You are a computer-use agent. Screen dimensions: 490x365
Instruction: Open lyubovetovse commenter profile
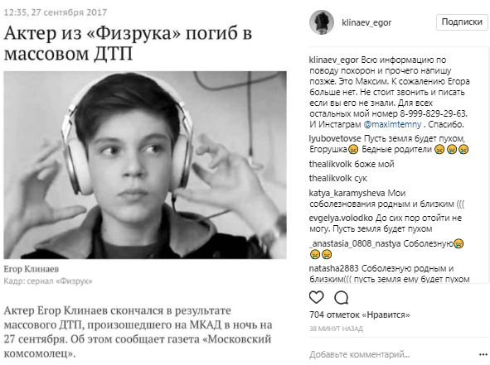(335, 138)
